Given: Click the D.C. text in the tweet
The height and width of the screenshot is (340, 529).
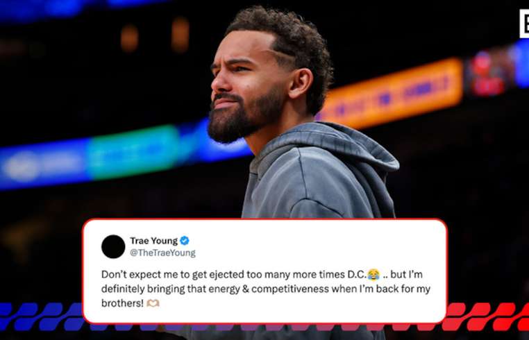Looking at the screenshot, I should pyautogui.click(x=357, y=275).
